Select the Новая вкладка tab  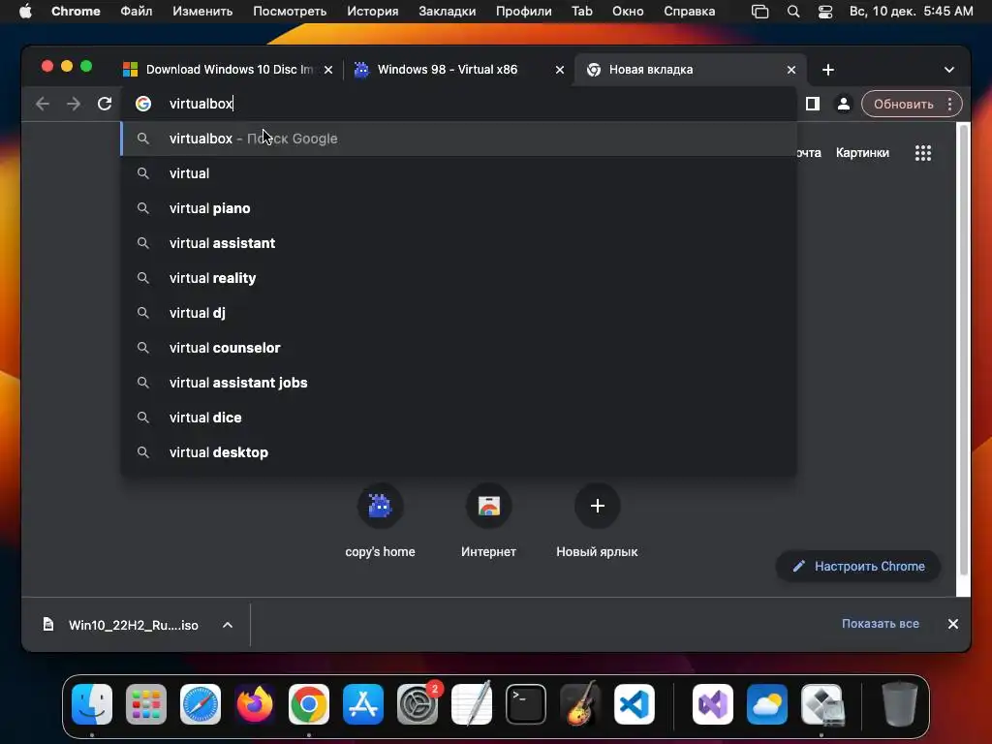coord(691,70)
